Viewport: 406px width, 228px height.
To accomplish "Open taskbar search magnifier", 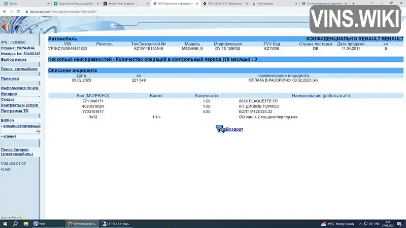I will (15, 224).
